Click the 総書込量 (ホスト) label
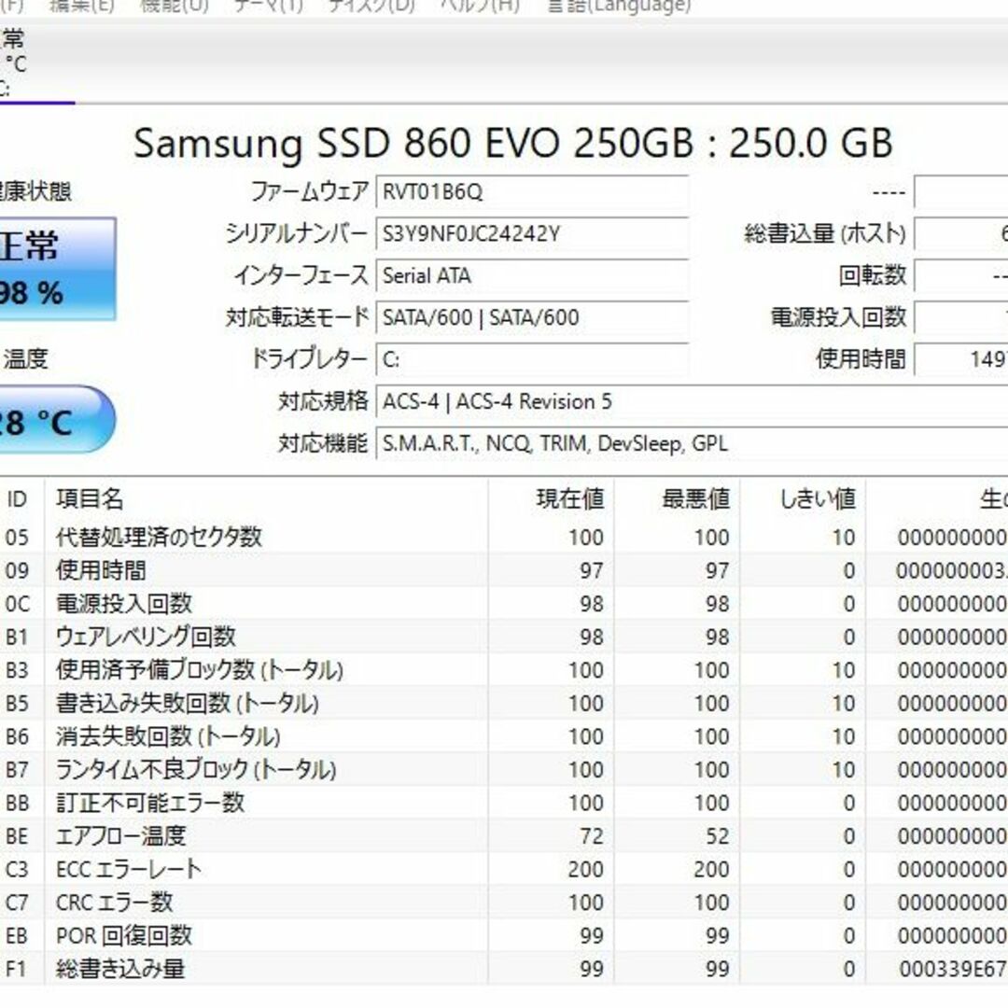Viewport: 1008px width, 1008px height. click(x=825, y=233)
